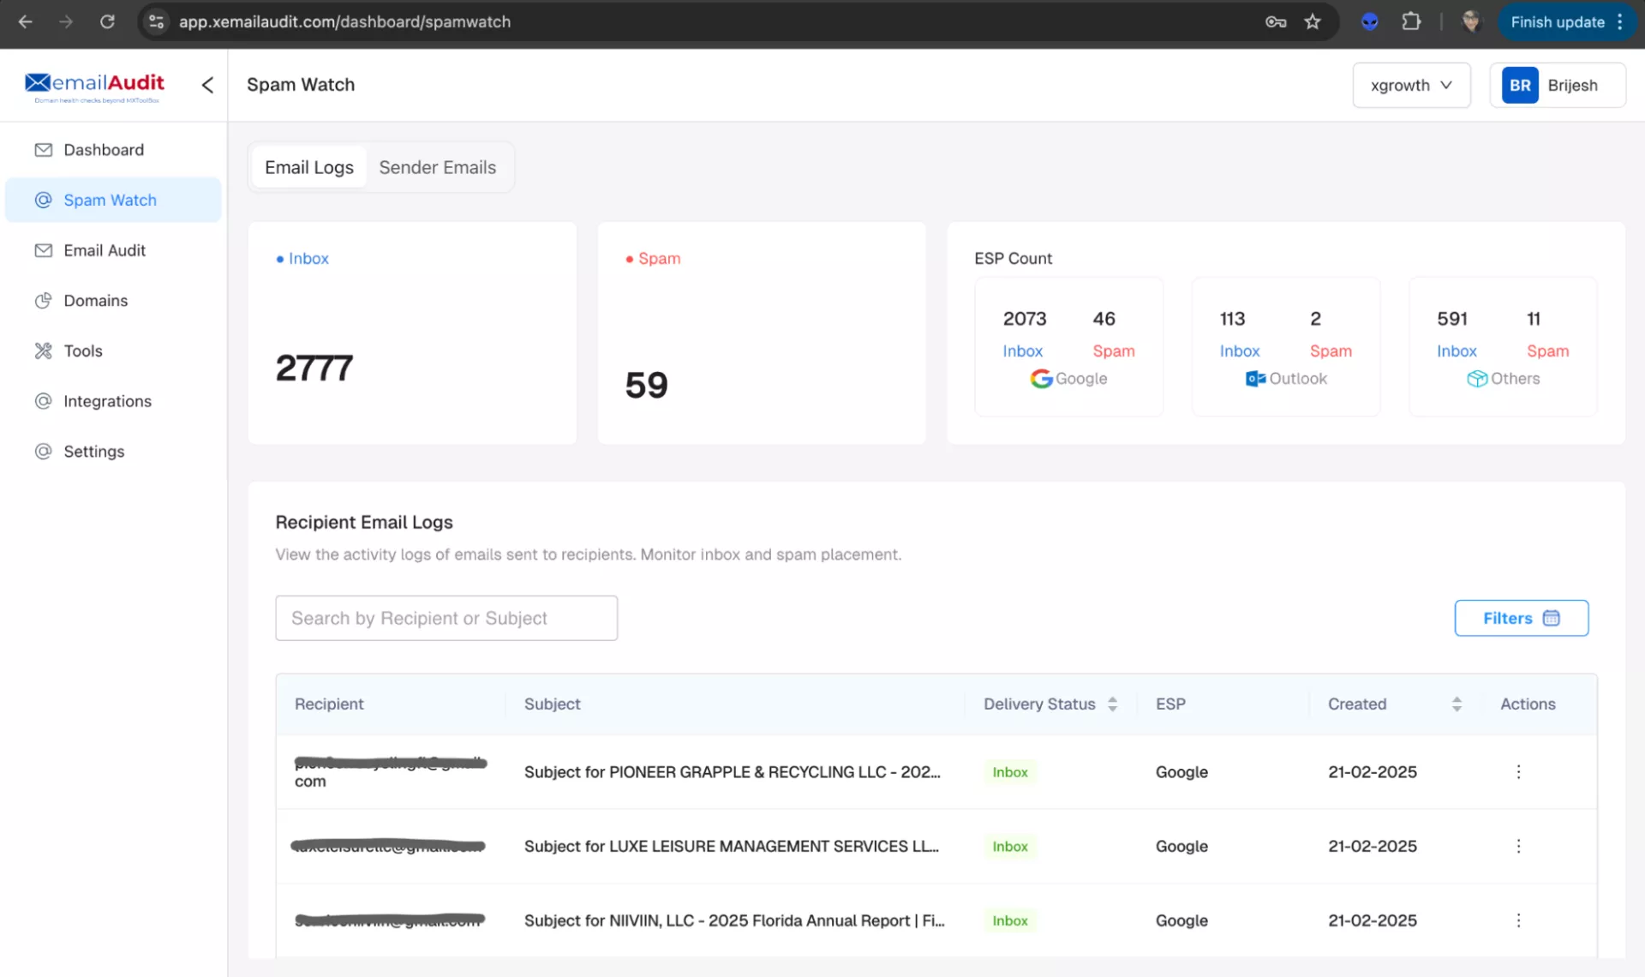Screen dimensions: 1645x977
Task: Open the Brijesh user profile menu
Action: coord(1557,85)
